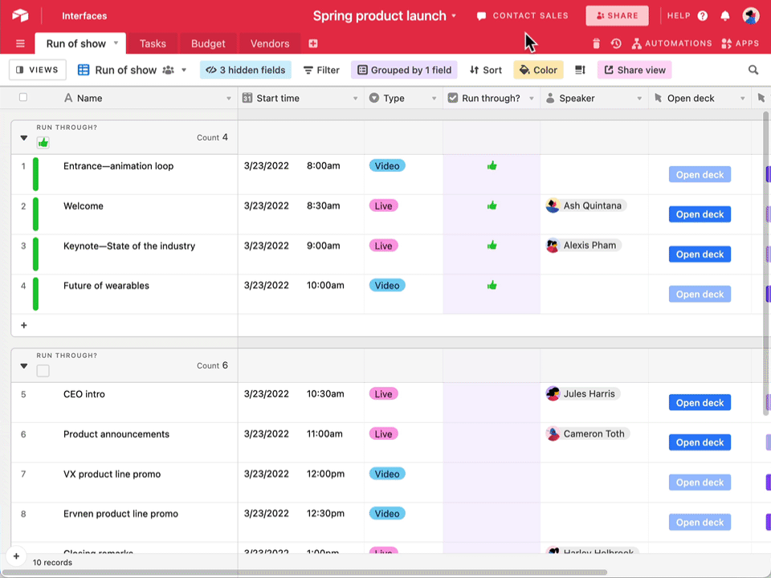This screenshot has height=578, width=771.
Task: Open the Type column dropdown arrow
Action: [434, 98]
